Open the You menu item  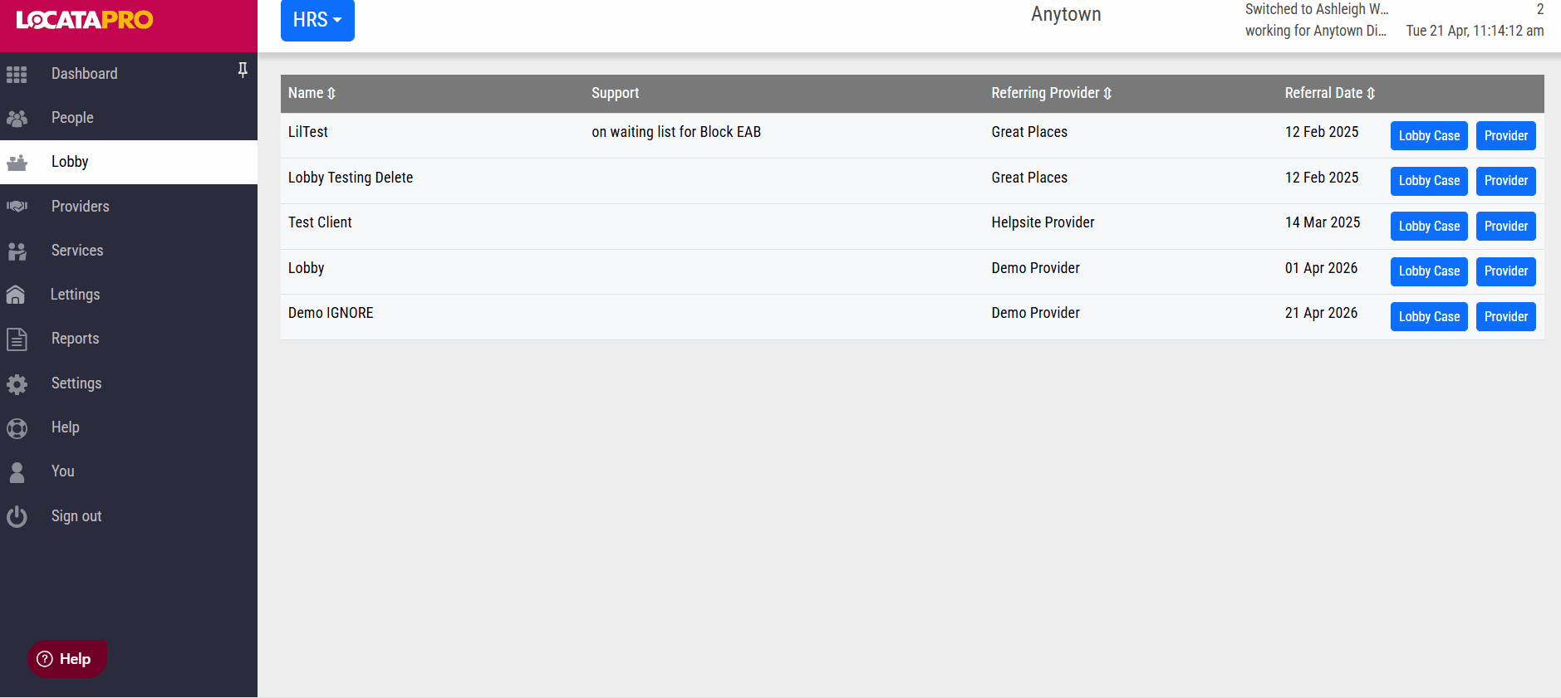(x=62, y=471)
